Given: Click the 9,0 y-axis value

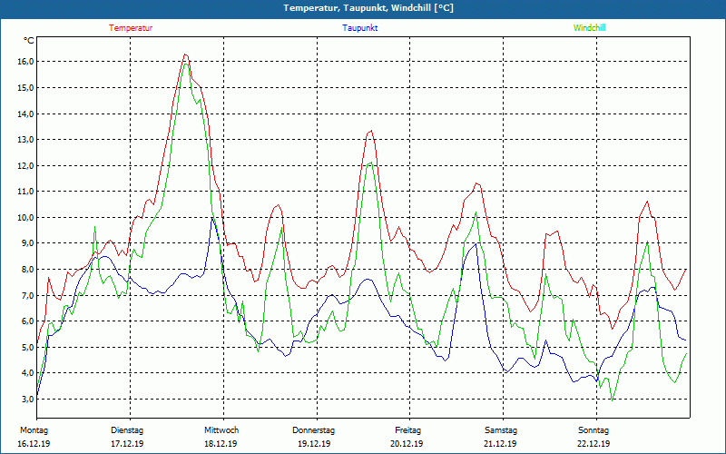Looking at the screenshot, I should pyautogui.click(x=27, y=243).
